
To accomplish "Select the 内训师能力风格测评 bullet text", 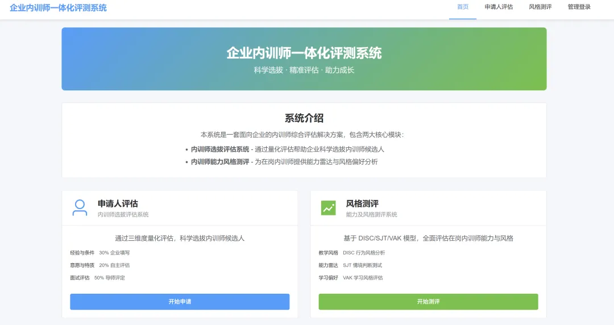I will click(220, 162).
